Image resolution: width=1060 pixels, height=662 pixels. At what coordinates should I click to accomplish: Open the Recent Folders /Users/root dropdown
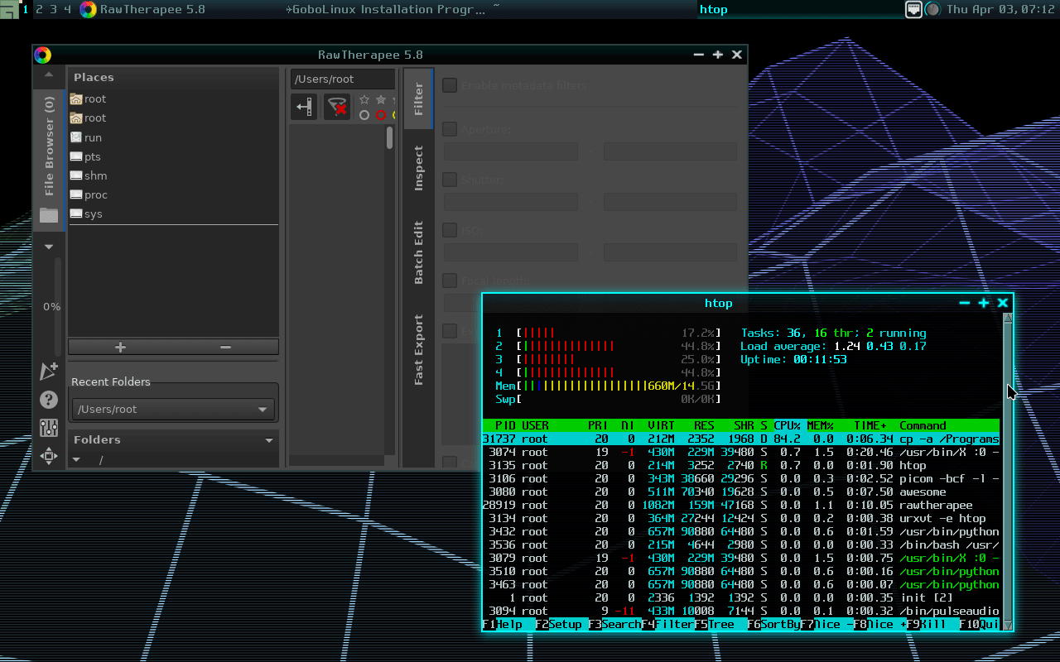[x=173, y=409]
